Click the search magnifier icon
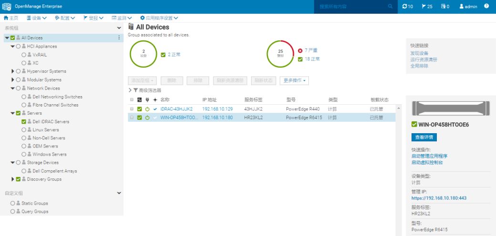 (390, 7)
